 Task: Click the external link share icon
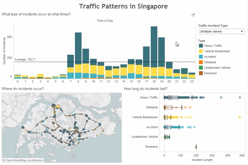(x=193, y=15)
